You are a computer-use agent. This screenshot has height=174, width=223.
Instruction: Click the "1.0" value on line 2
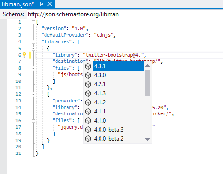tap(78, 29)
